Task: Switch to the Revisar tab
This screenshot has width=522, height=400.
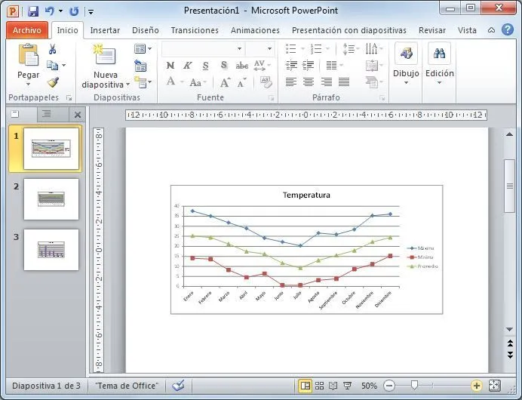Action: click(x=432, y=30)
